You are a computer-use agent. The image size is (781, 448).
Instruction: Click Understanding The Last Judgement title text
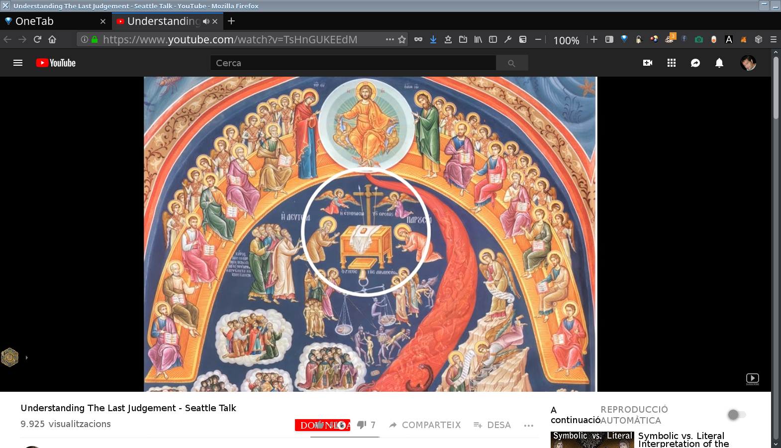click(128, 408)
